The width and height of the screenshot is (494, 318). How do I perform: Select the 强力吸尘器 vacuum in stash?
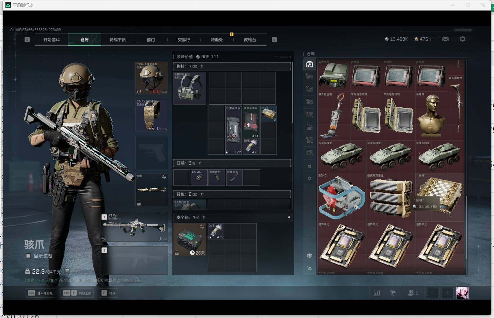(x=334, y=116)
